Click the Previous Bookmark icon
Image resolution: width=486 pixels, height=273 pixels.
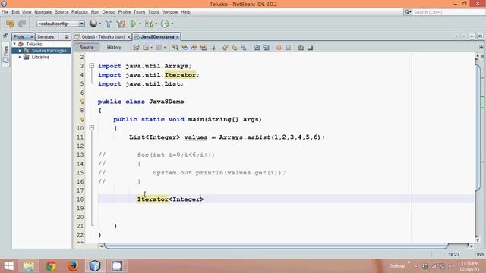click(x=225, y=47)
